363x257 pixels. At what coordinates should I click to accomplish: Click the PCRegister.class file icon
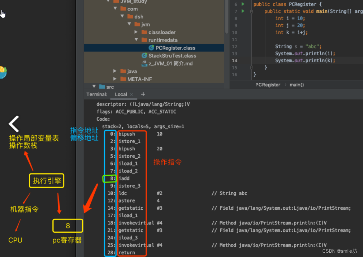(151, 48)
